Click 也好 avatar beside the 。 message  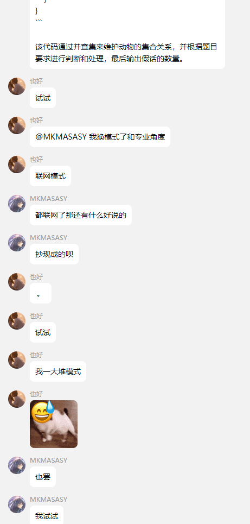point(17,282)
